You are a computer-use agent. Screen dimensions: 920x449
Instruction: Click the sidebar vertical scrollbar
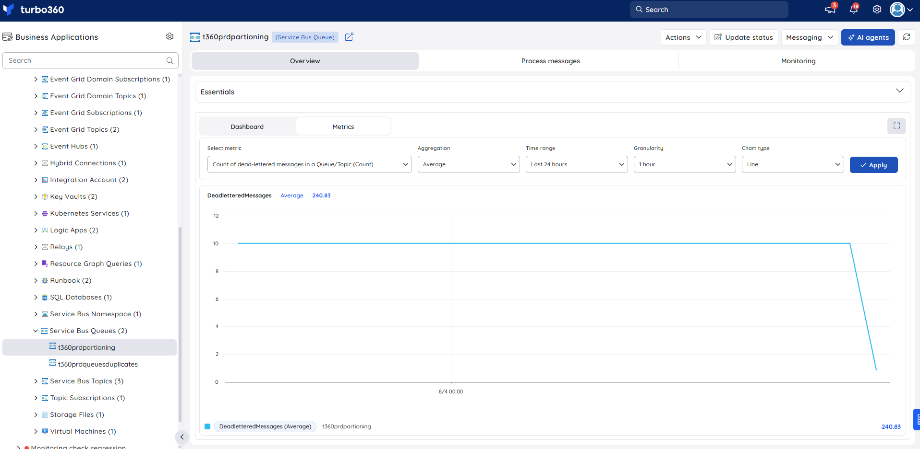point(180,326)
